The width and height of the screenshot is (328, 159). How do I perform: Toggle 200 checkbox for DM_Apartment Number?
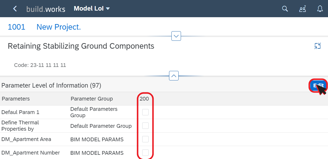tap(145, 153)
